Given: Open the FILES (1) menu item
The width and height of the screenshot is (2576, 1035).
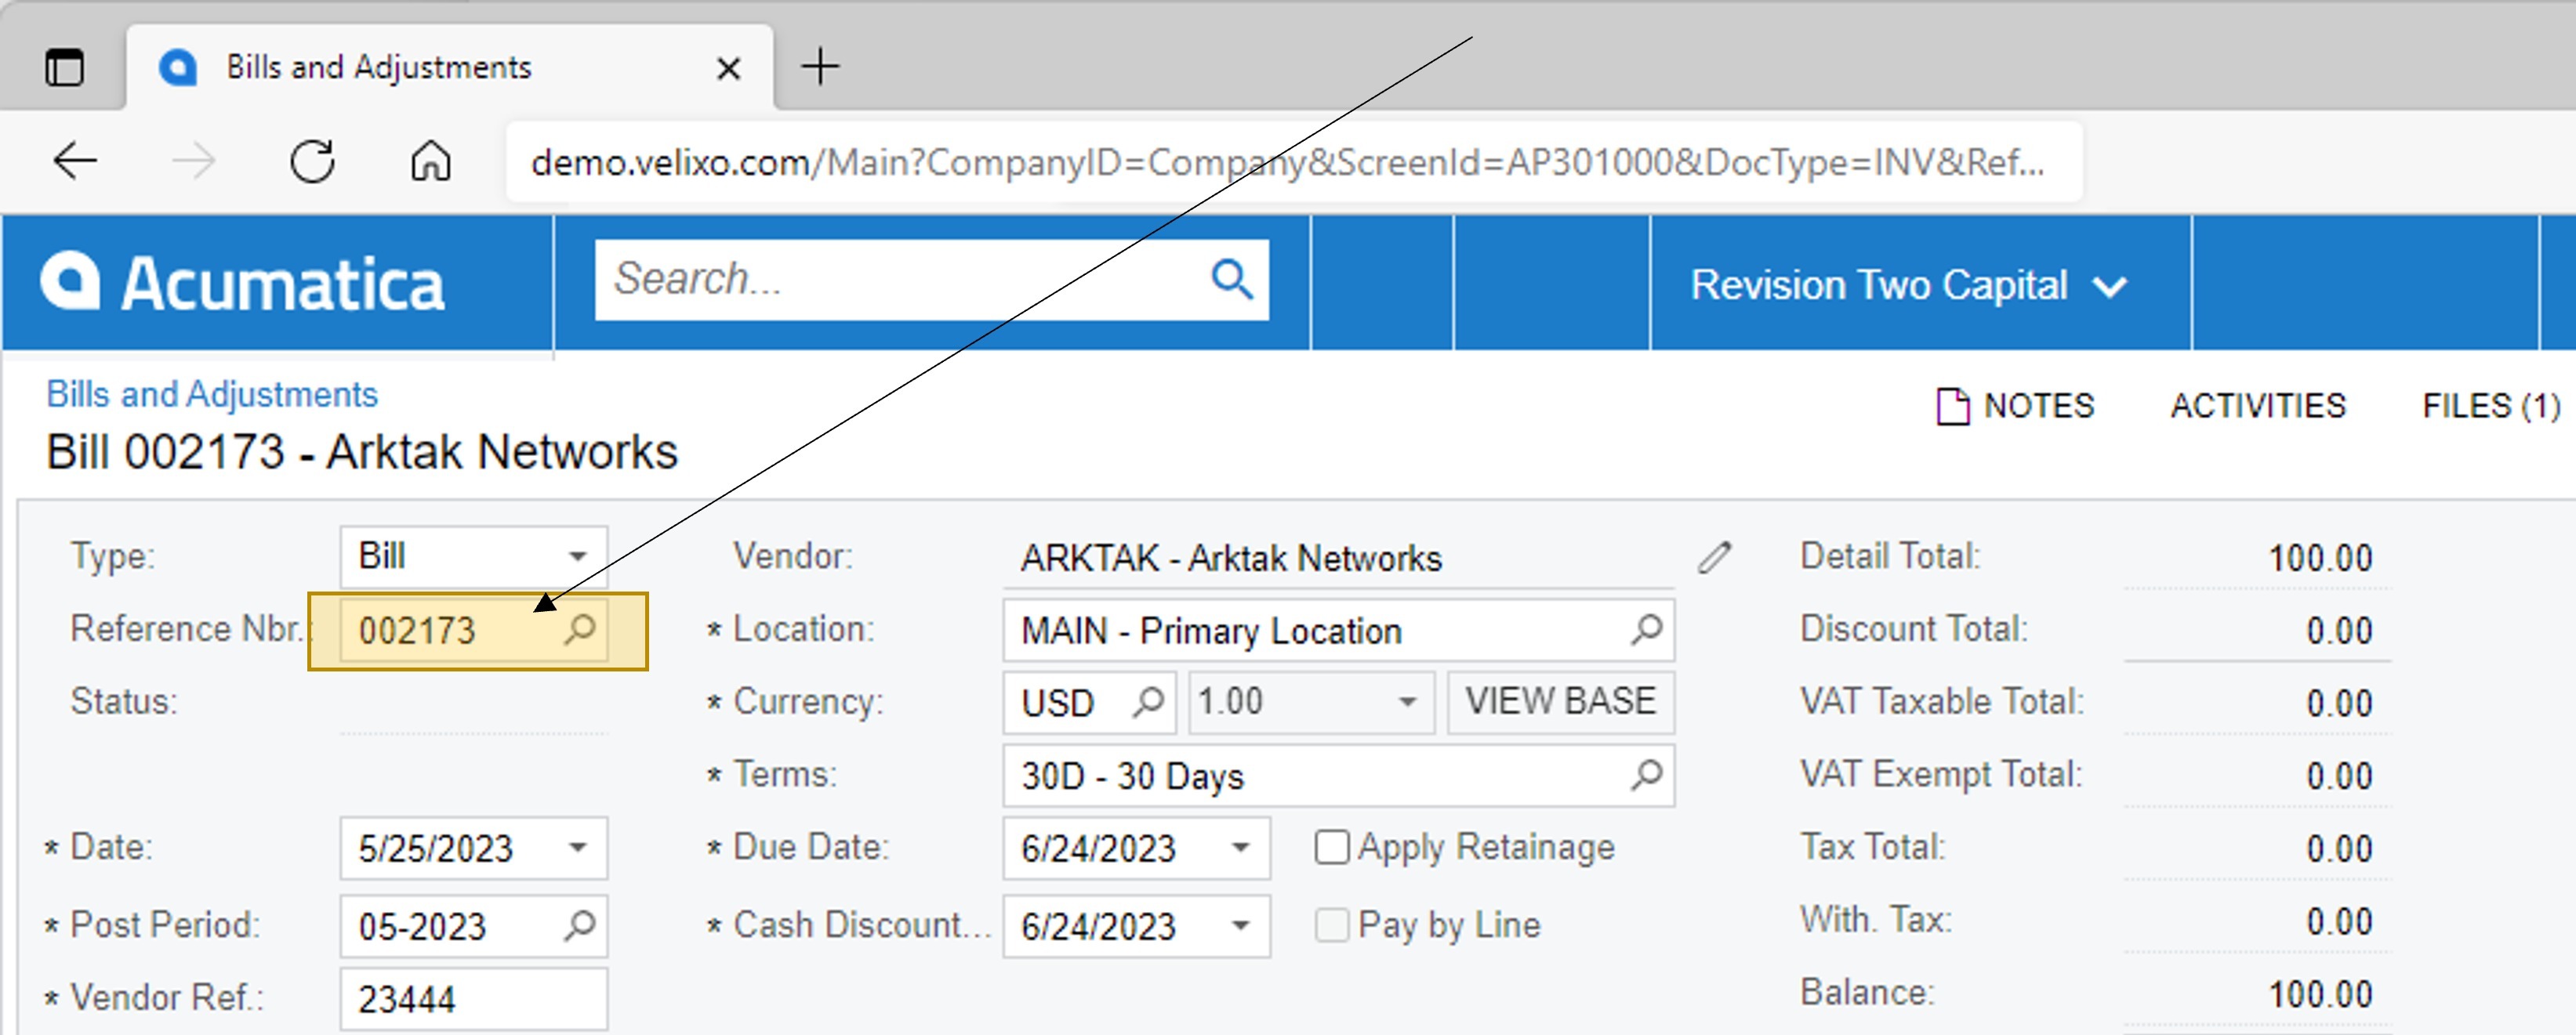Looking at the screenshot, I should [x=2491, y=406].
